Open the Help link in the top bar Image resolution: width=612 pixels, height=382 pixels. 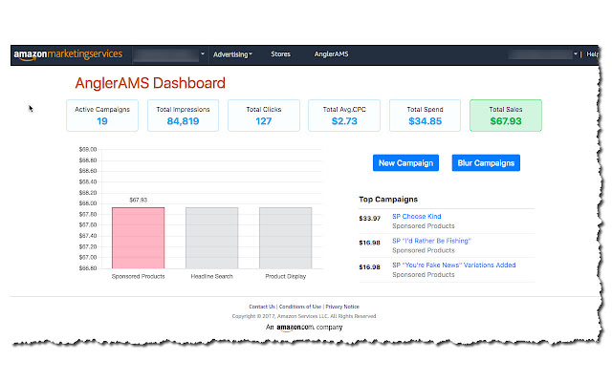(x=592, y=54)
